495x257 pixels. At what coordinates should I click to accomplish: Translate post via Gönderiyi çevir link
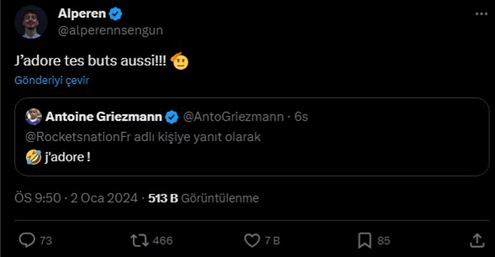pos(52,81)
